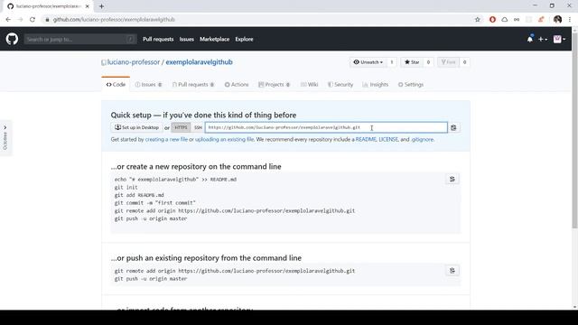Image resolution: width=578 pixels, height=325 pixels.
Task: Open the notifications bell
Action: pyautogui.click(x=530, y=39)
